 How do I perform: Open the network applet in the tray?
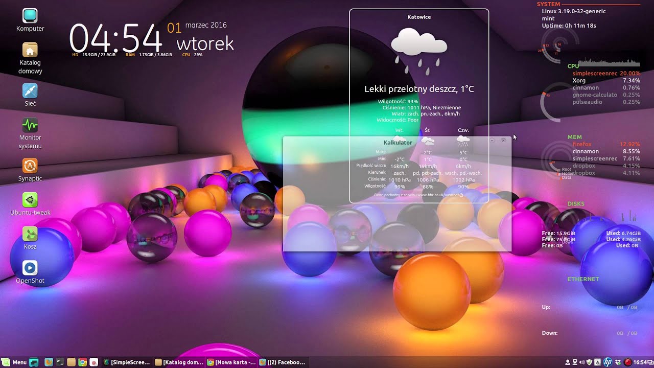(x=575, y=362)
